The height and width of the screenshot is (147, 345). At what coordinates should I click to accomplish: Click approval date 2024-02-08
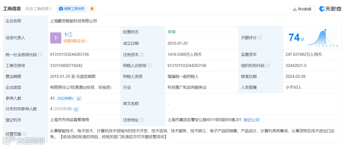(295, 77)
